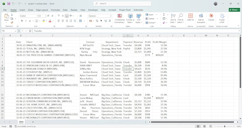The image size is (242, 128).
Task: Click the green Share button
Action: pos(234,10)
